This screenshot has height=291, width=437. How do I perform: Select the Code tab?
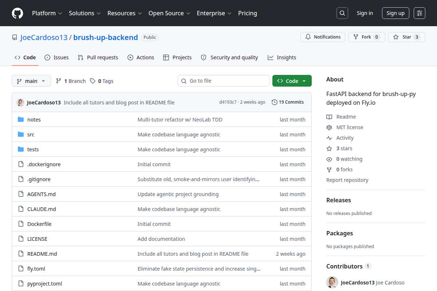(25, 57)
